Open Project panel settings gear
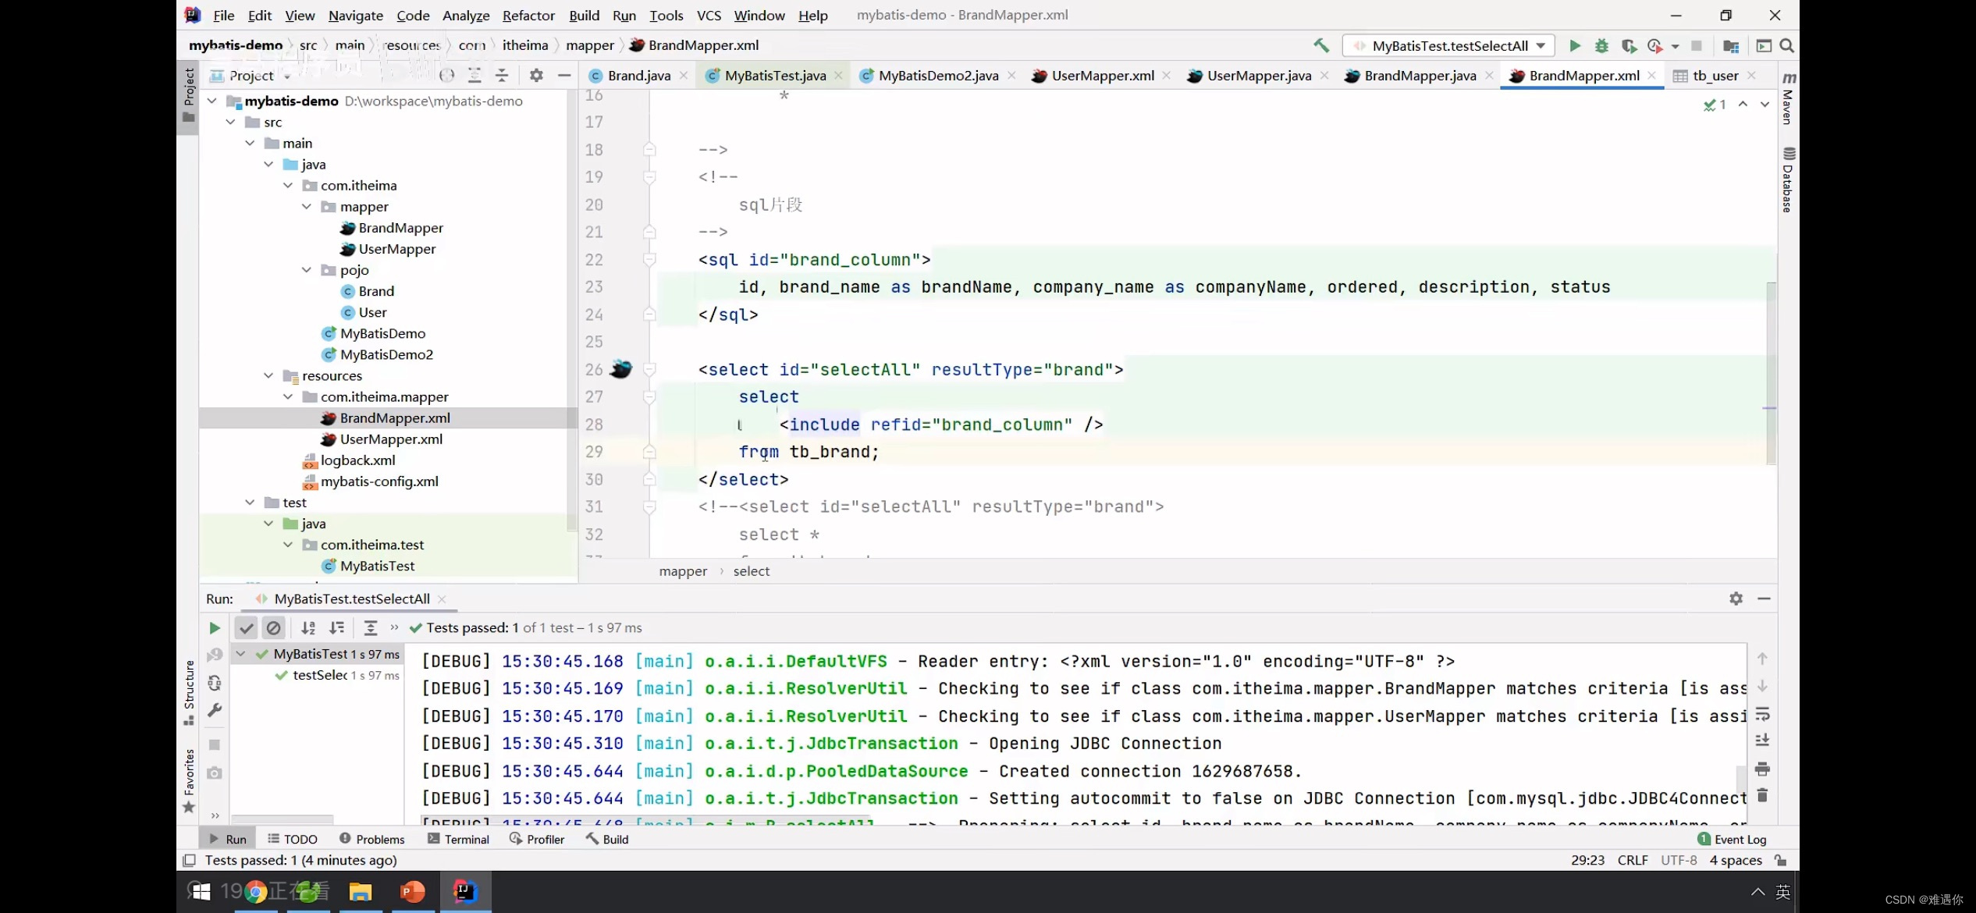1976x913 pixels. point(535,75)
